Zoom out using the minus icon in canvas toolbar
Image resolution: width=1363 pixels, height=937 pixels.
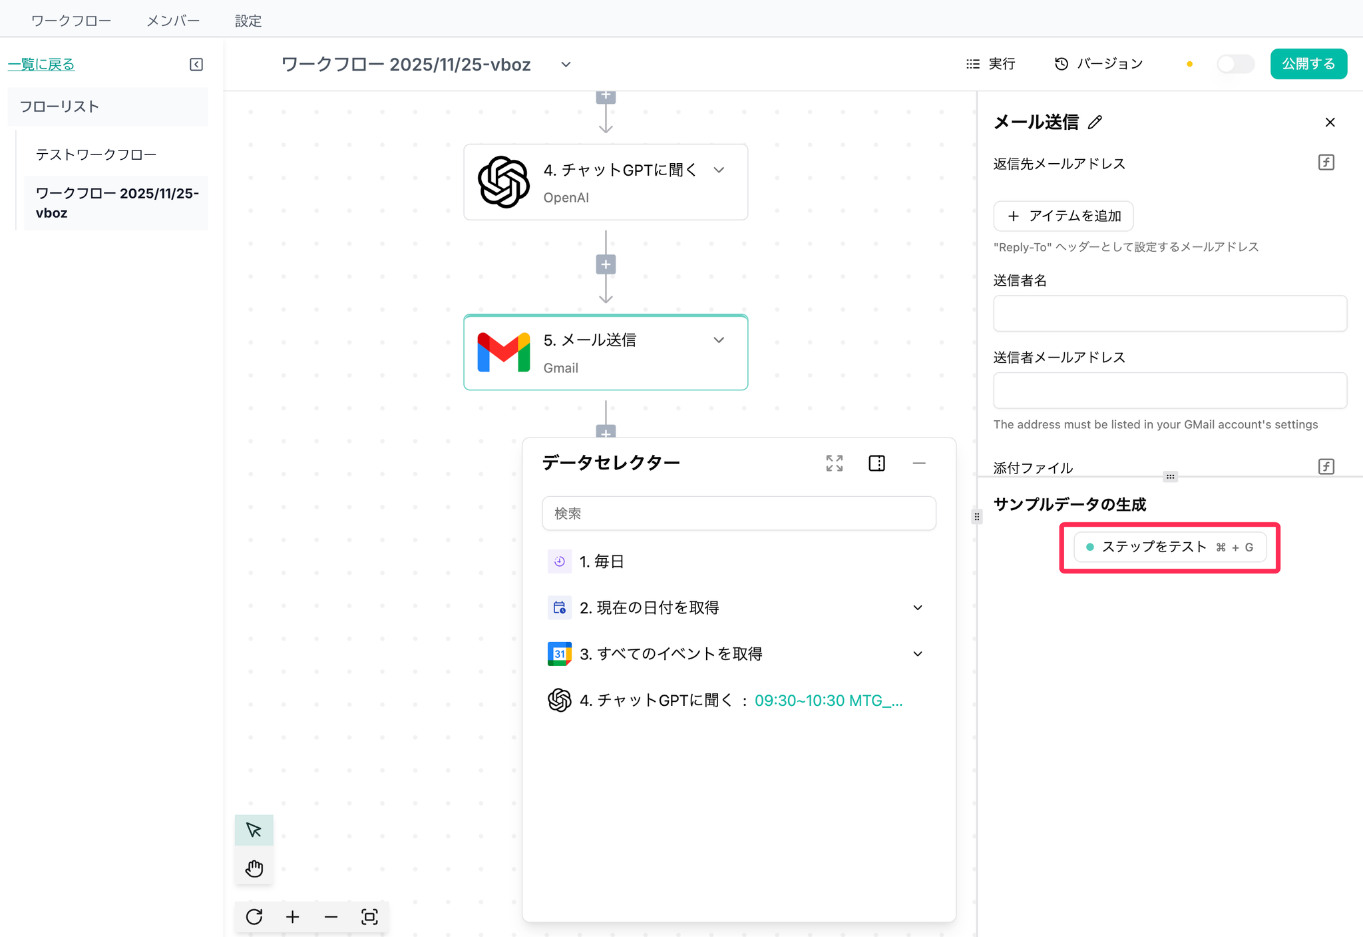point(331,917)
